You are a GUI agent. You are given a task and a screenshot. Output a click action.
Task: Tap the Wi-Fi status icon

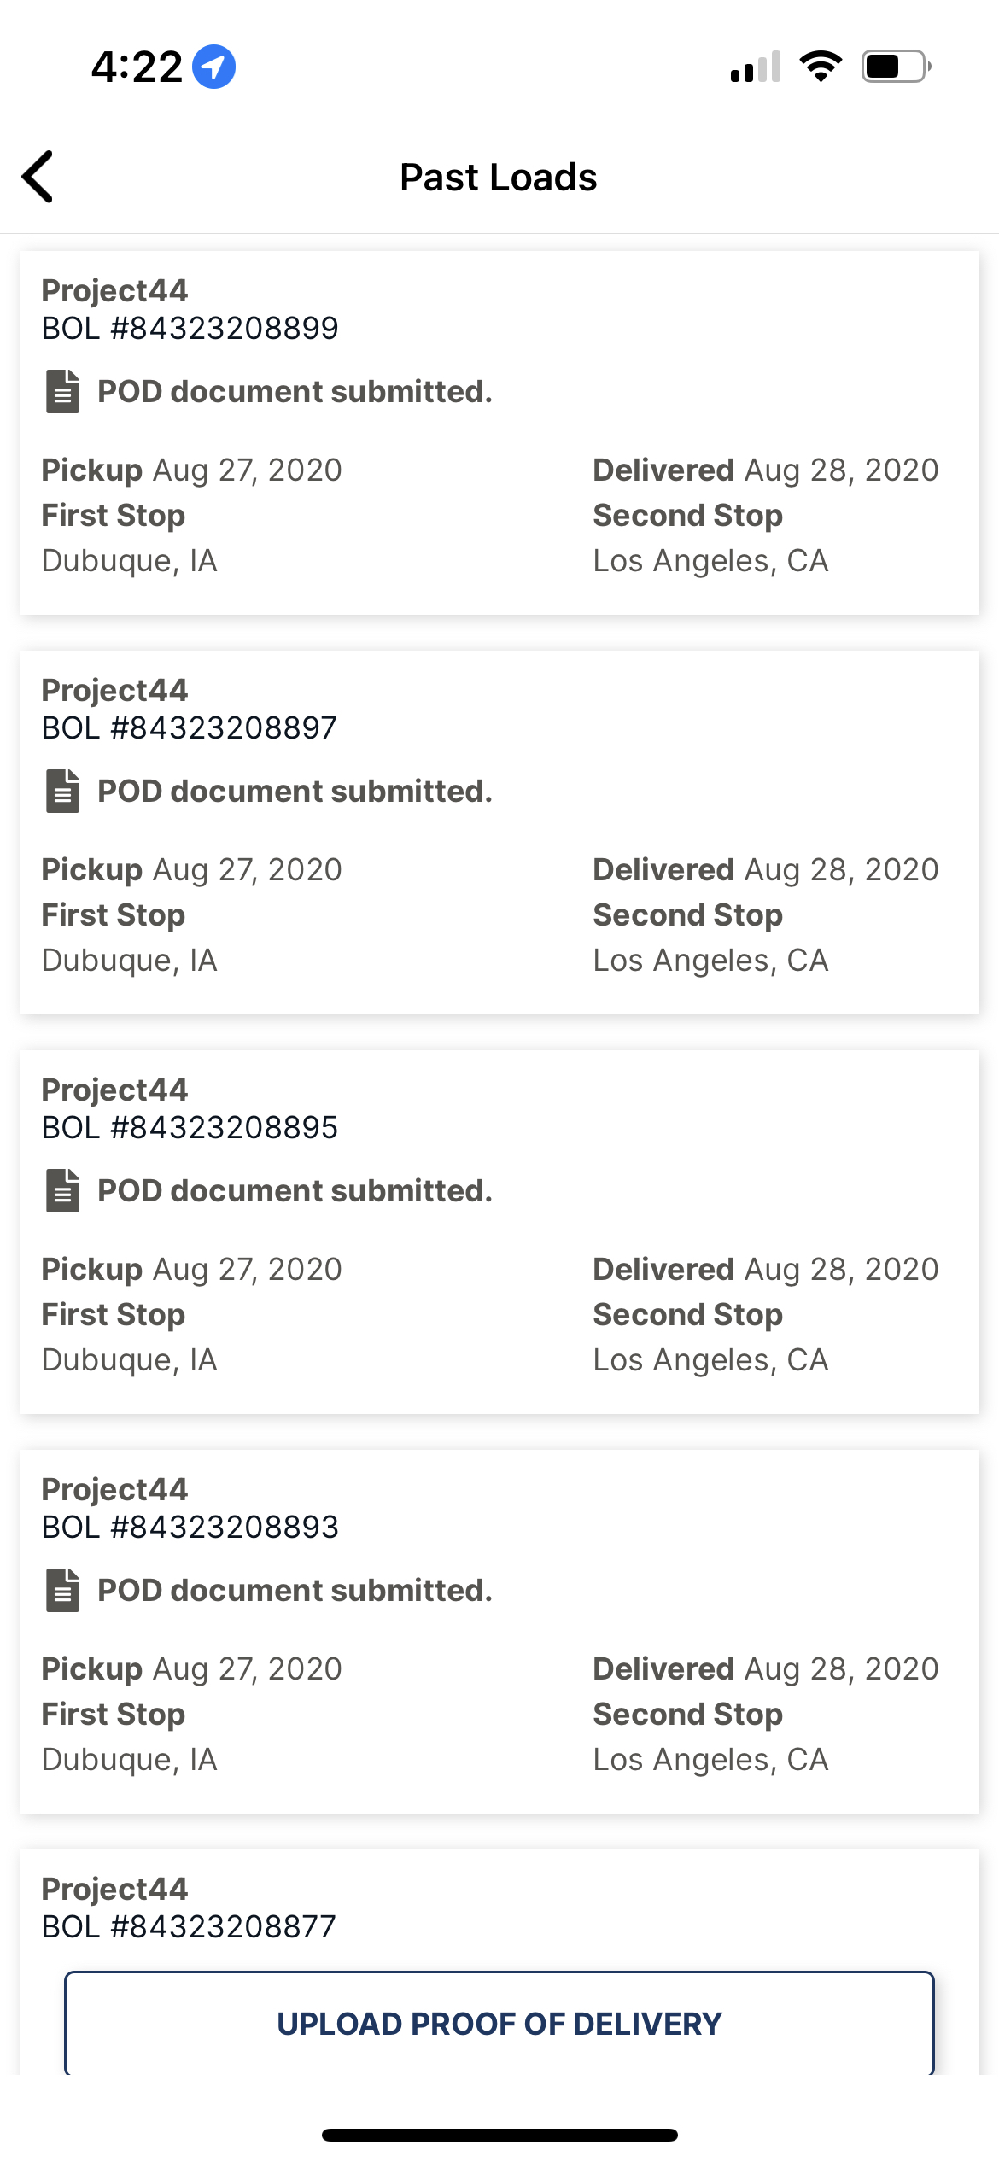821,67
